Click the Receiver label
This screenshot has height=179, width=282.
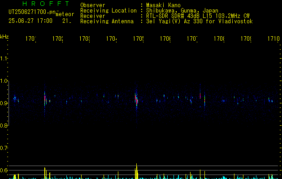[x=93, y=16]
